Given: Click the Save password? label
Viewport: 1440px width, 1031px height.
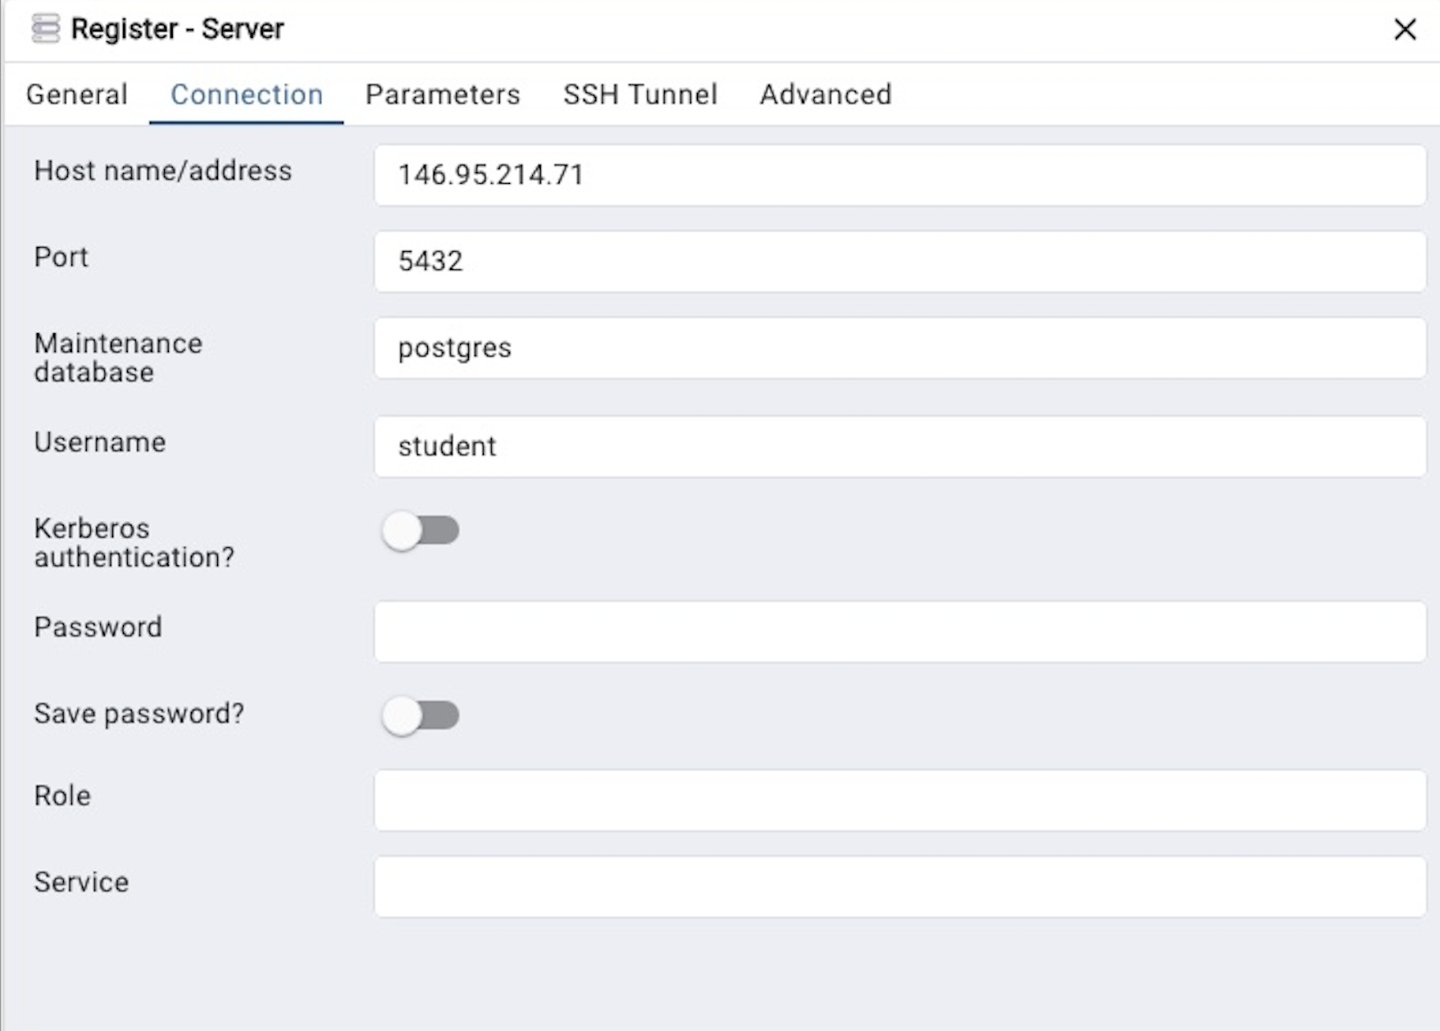Looking at the screenshot, I should 139,714.
